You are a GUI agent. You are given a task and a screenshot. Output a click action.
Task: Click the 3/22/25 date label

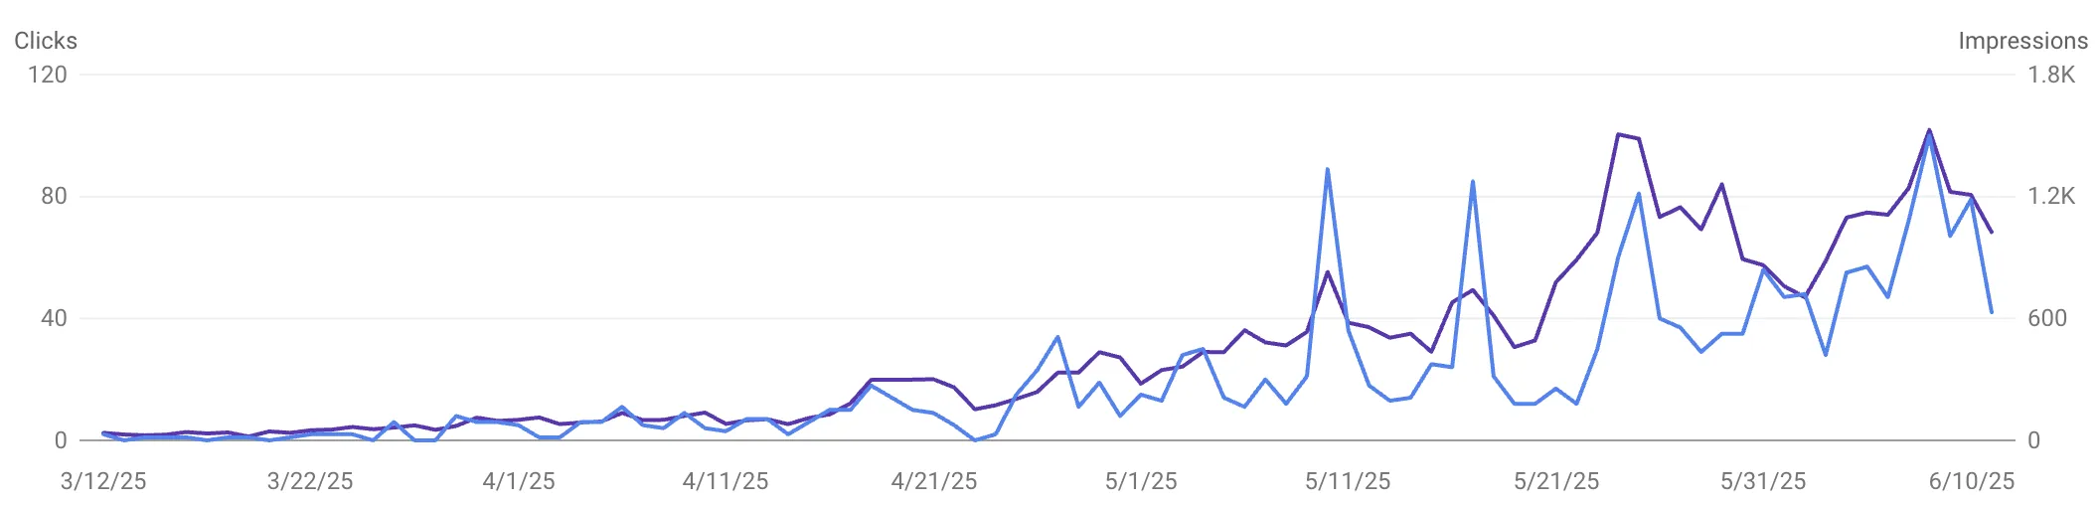[x=310, y=481]
